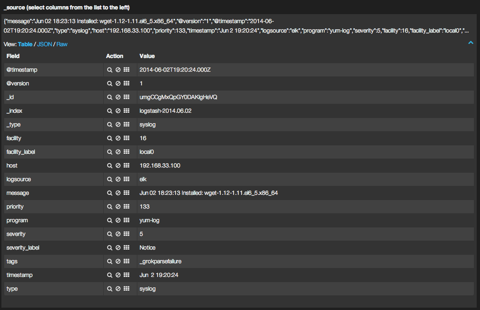The width and height of the screenshot is (480, 310).
Task: Switch to the Raw view
Action: click(62, 44)
